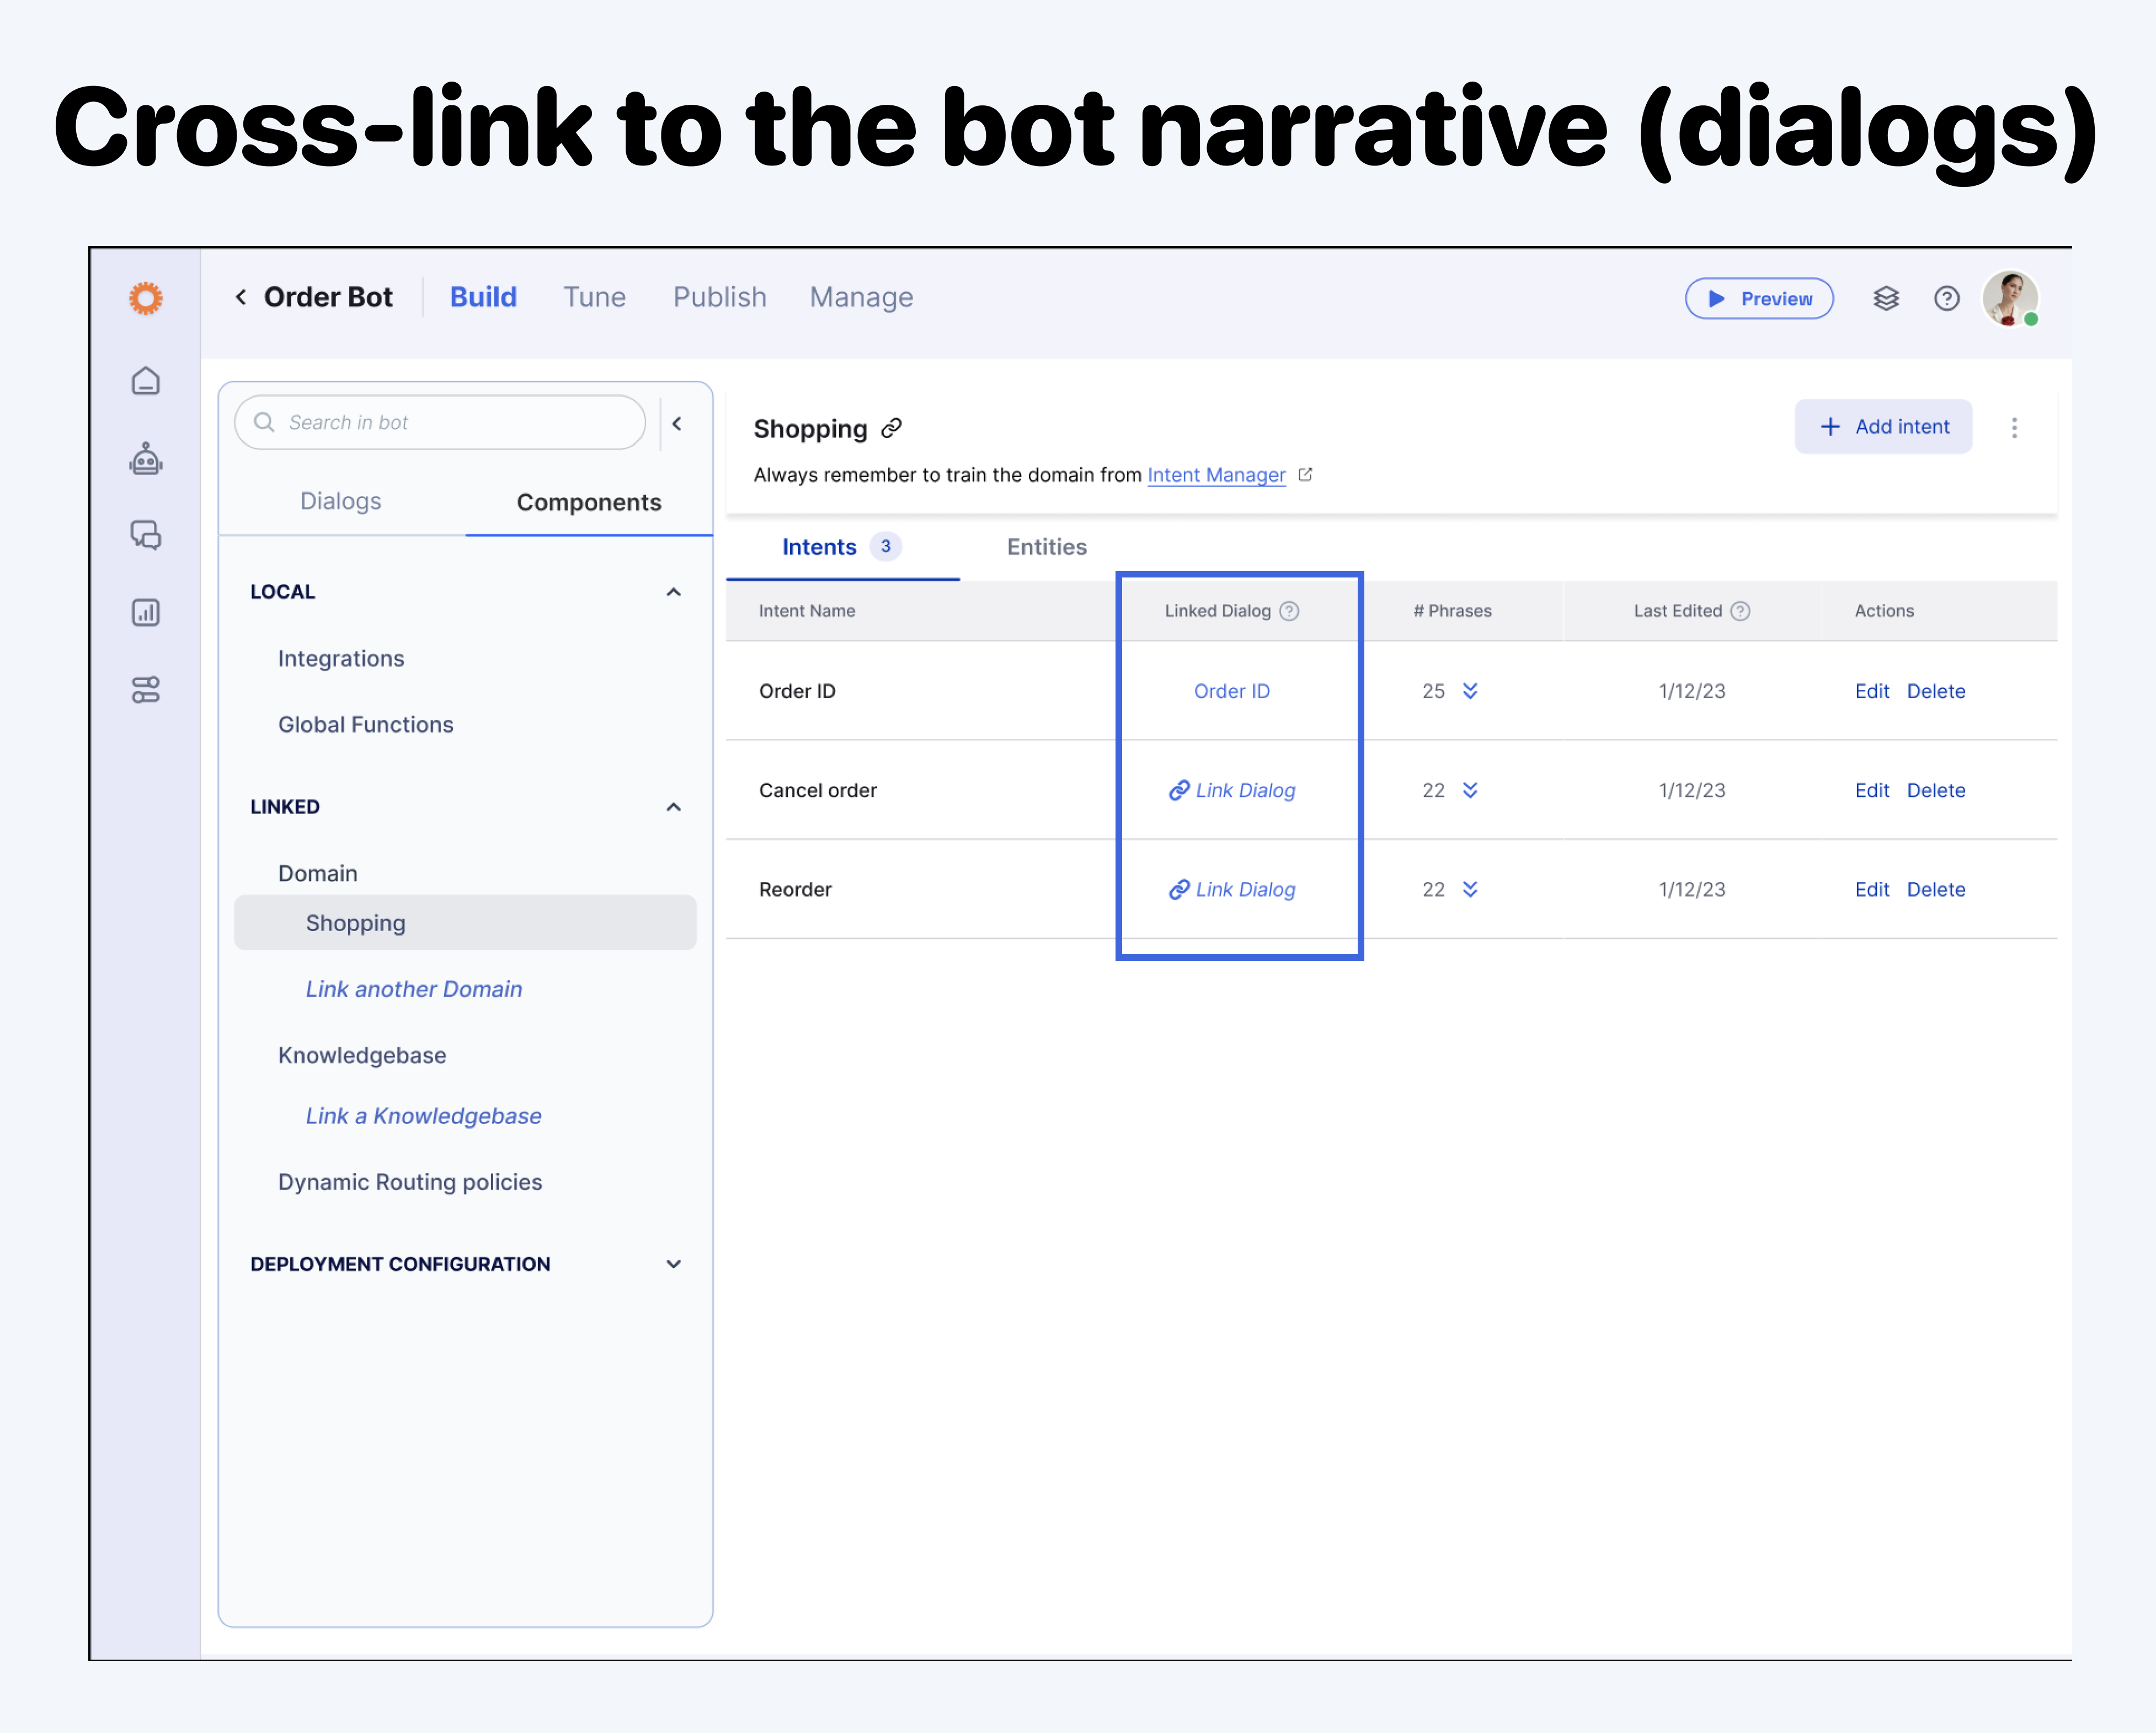This screenshot has height=1733, width=2156.
Task: Open the user profile avatar
Action: click(x=2010, y=298)
